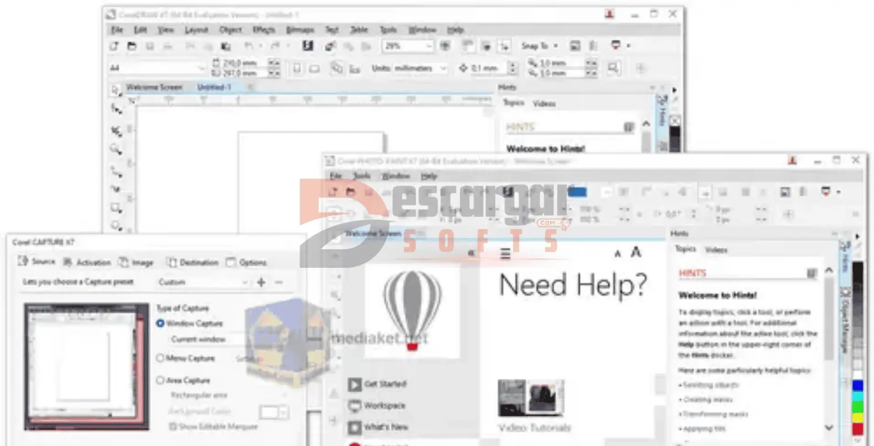Click the Open folder icon in CorelDRAW toolbar
874x446 pixels.
click(132, 46)
